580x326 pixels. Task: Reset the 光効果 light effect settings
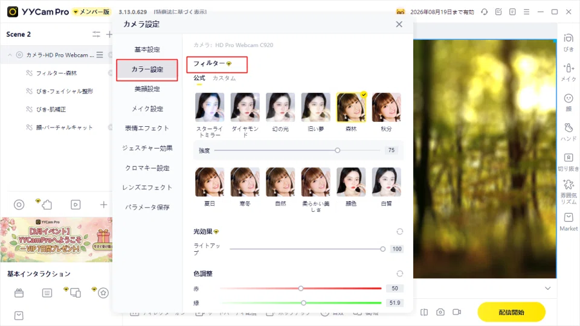pyautogui.click(x=399, y=232)
